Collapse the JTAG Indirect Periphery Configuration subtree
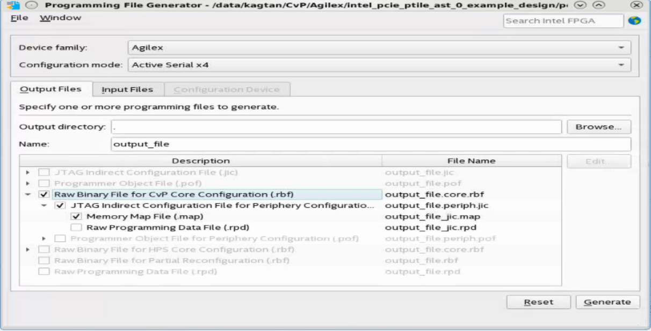Viewport: 651px width, 331px height. 45,205
